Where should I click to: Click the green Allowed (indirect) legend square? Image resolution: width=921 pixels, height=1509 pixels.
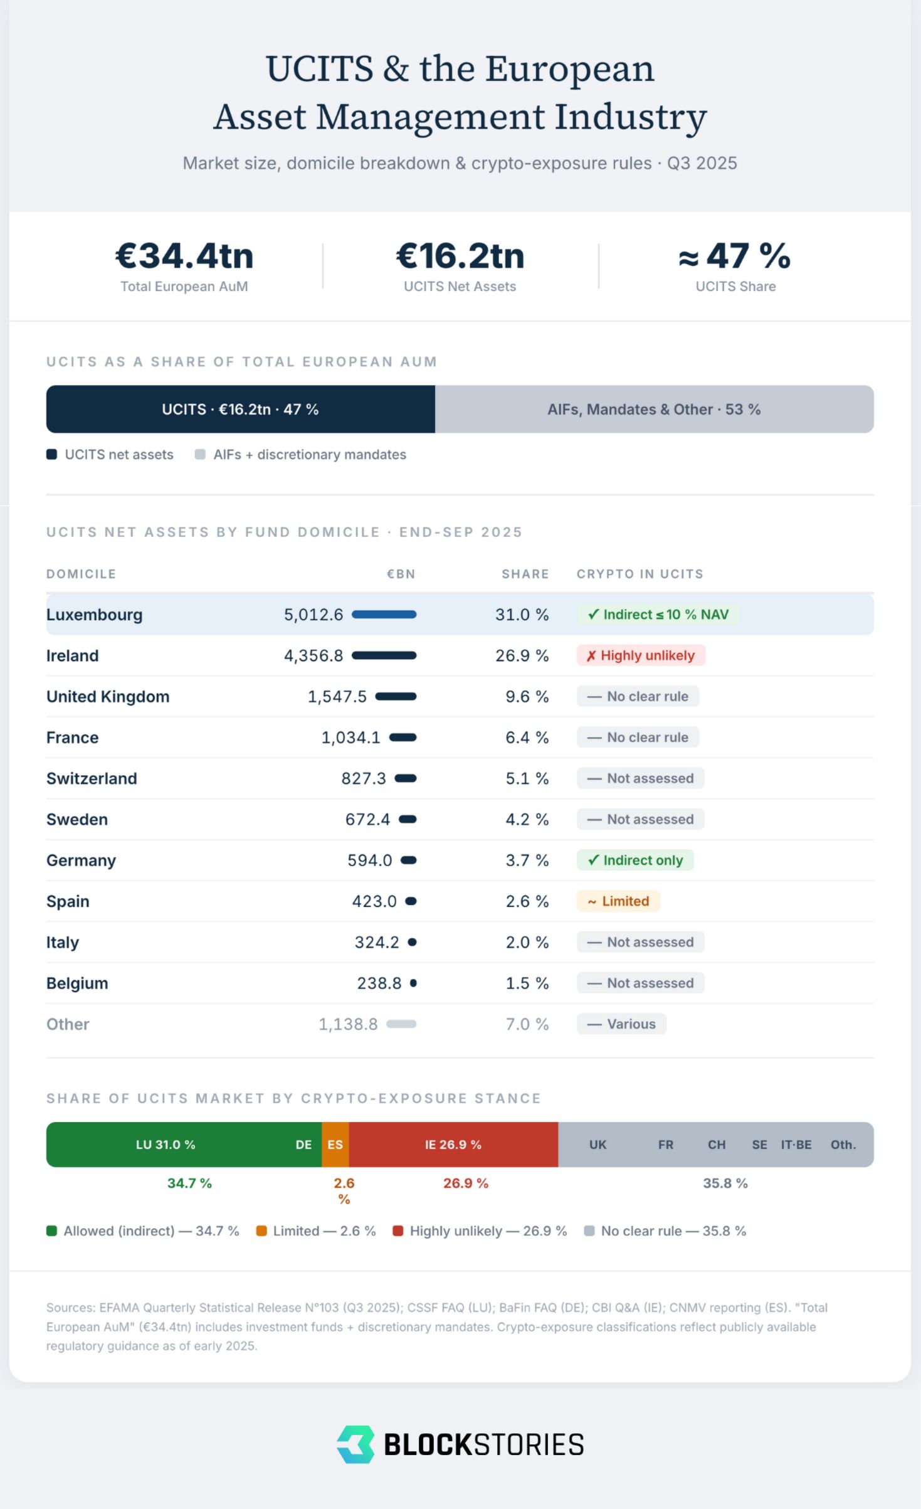pyautogui.click(x=52, y=1231)
